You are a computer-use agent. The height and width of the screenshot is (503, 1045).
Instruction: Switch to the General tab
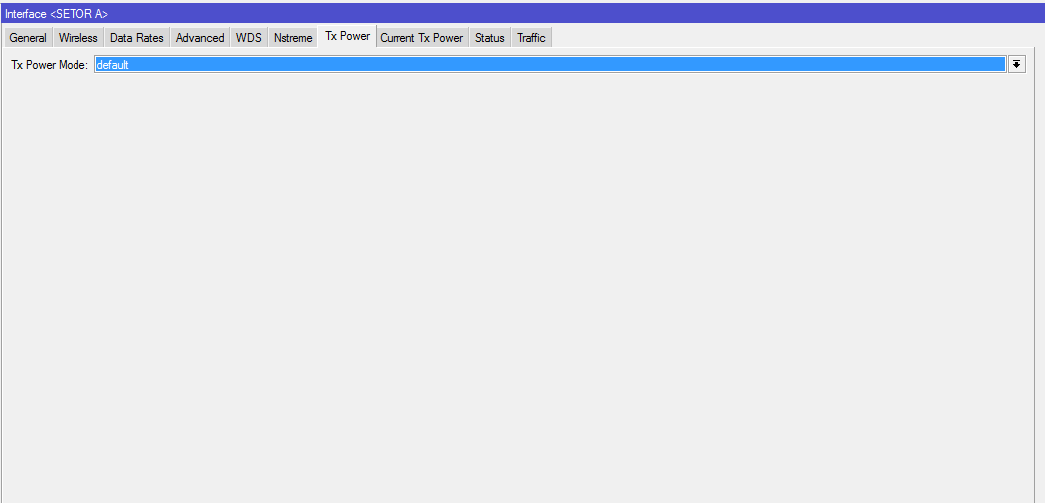[x=28, y=38]
